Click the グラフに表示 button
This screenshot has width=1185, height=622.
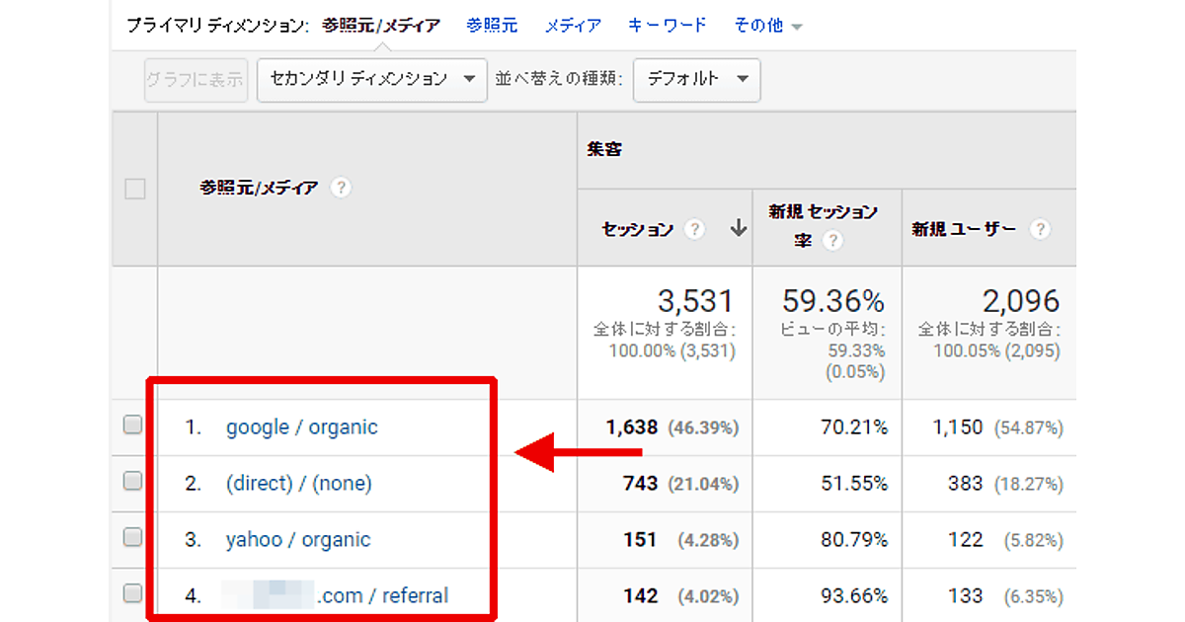(x=195, y=80)
